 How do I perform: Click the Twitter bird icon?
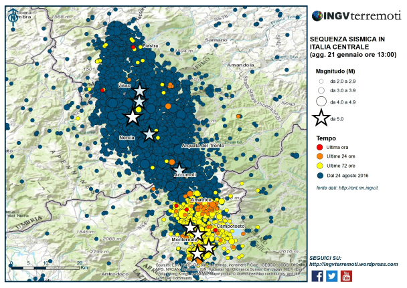pos(332,276)
